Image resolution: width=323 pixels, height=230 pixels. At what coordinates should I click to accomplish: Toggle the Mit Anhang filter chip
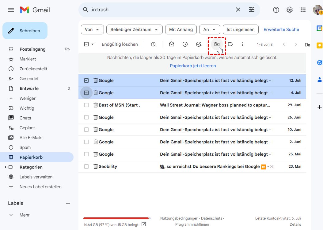[x=181, y=29]
